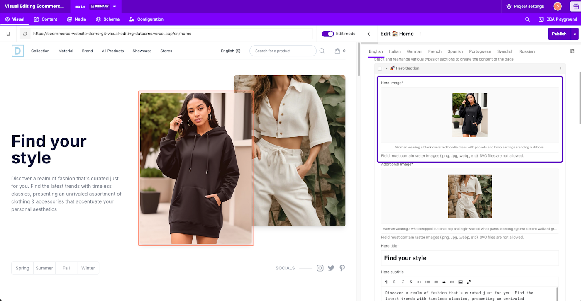Switch to the Configuration tab

click(146, 19)
